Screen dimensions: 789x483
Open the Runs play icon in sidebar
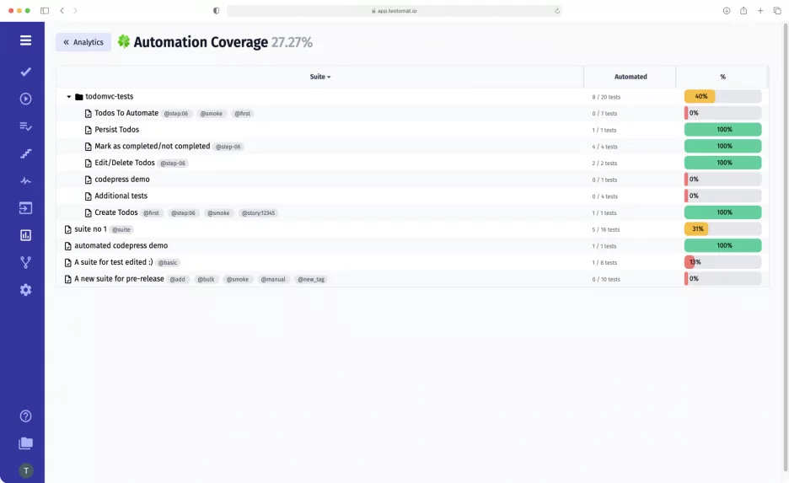(x=25, y=99)
